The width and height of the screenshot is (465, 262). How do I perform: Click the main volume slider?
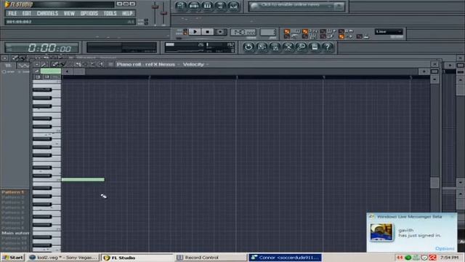point(155,13)
